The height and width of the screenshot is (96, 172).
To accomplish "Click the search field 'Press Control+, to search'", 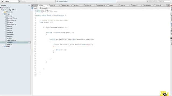I will tap(158, 1).
